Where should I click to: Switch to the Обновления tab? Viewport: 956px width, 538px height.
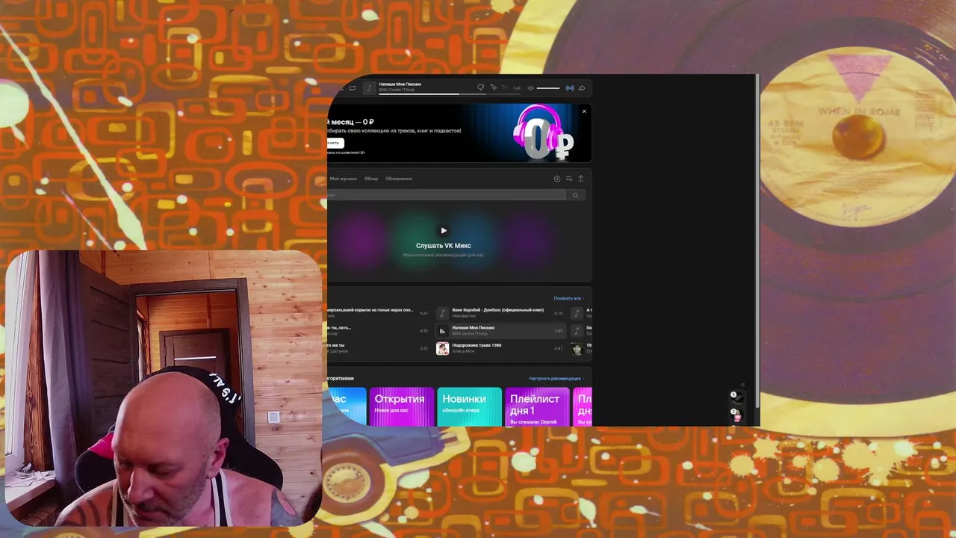pos(399,179)
